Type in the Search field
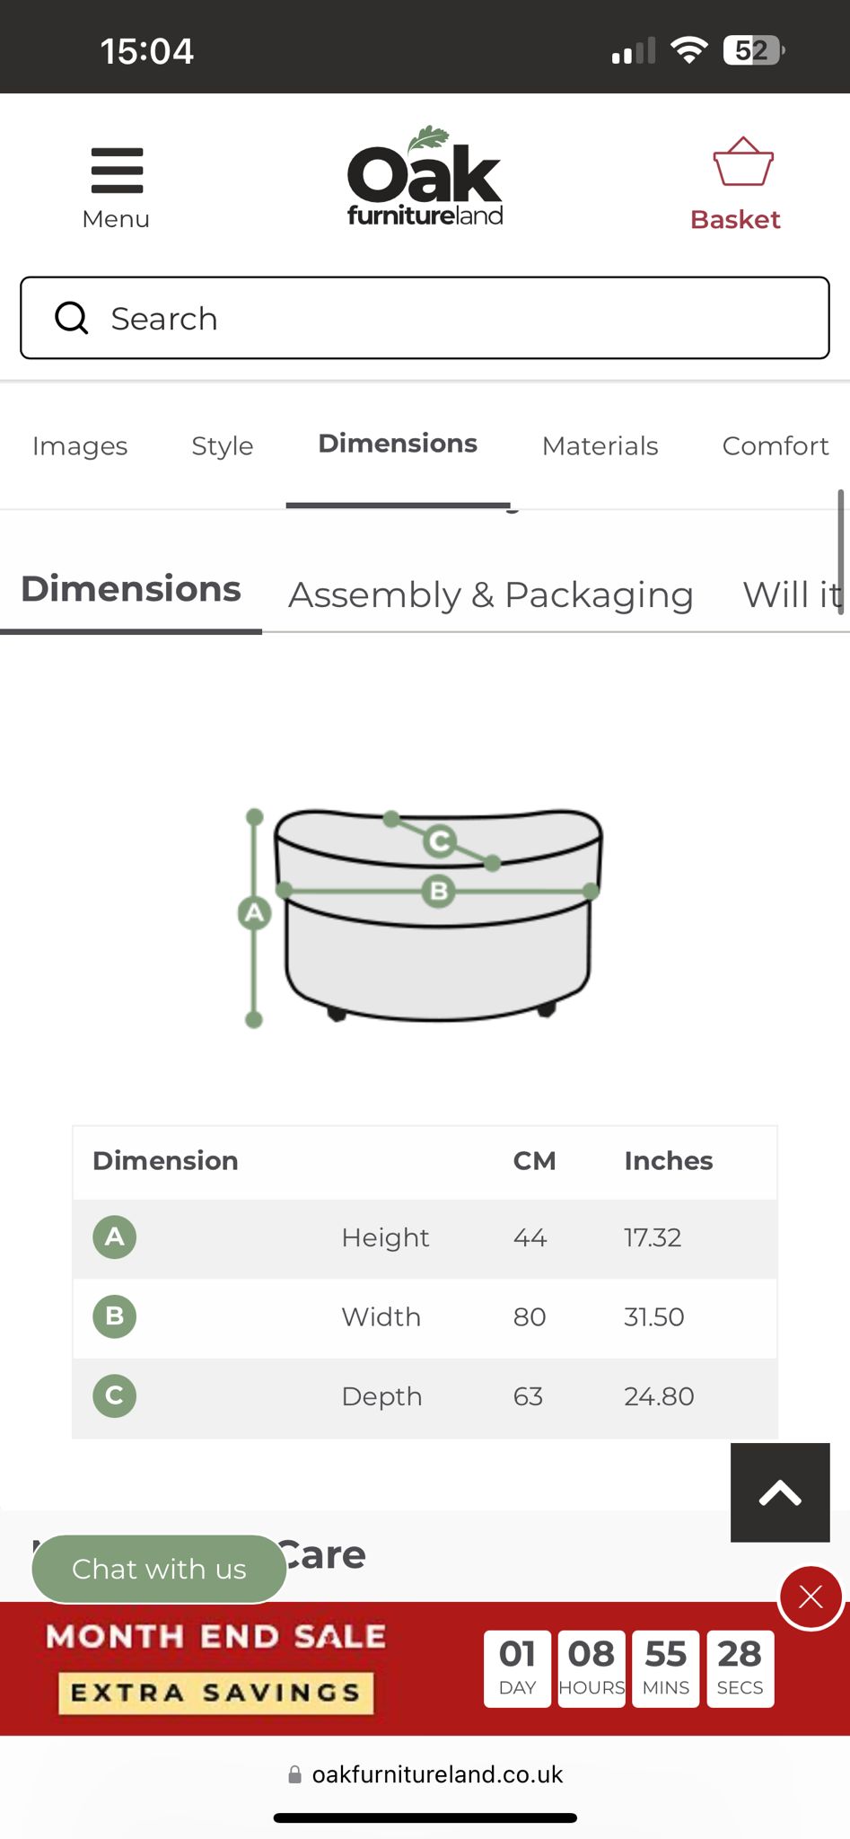Viewport: 850px width, 1839px height. coord(449,318)
